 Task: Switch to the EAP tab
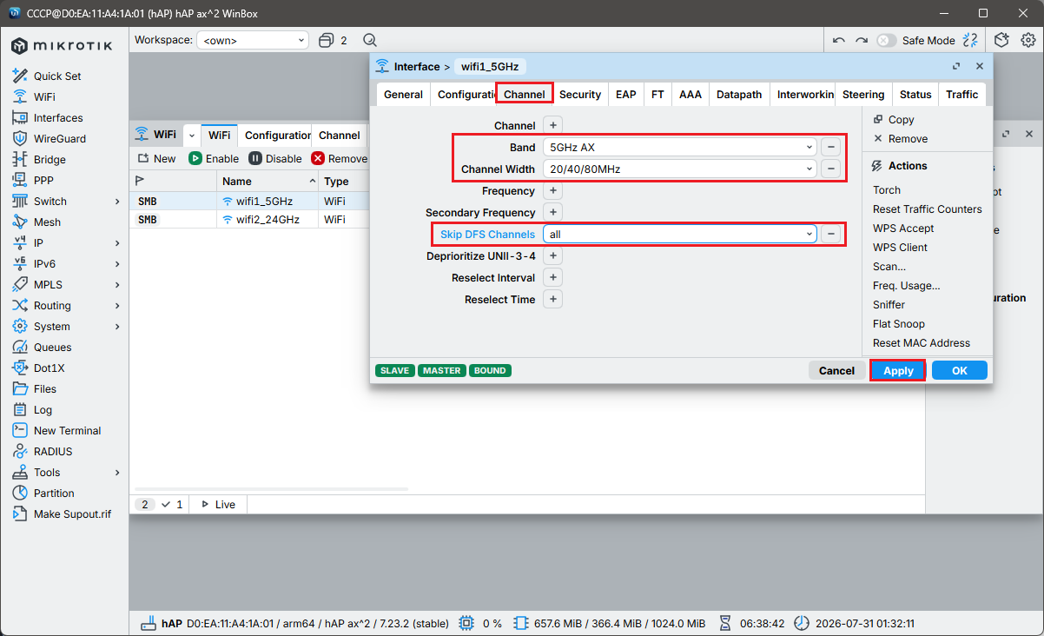point(626,94)
